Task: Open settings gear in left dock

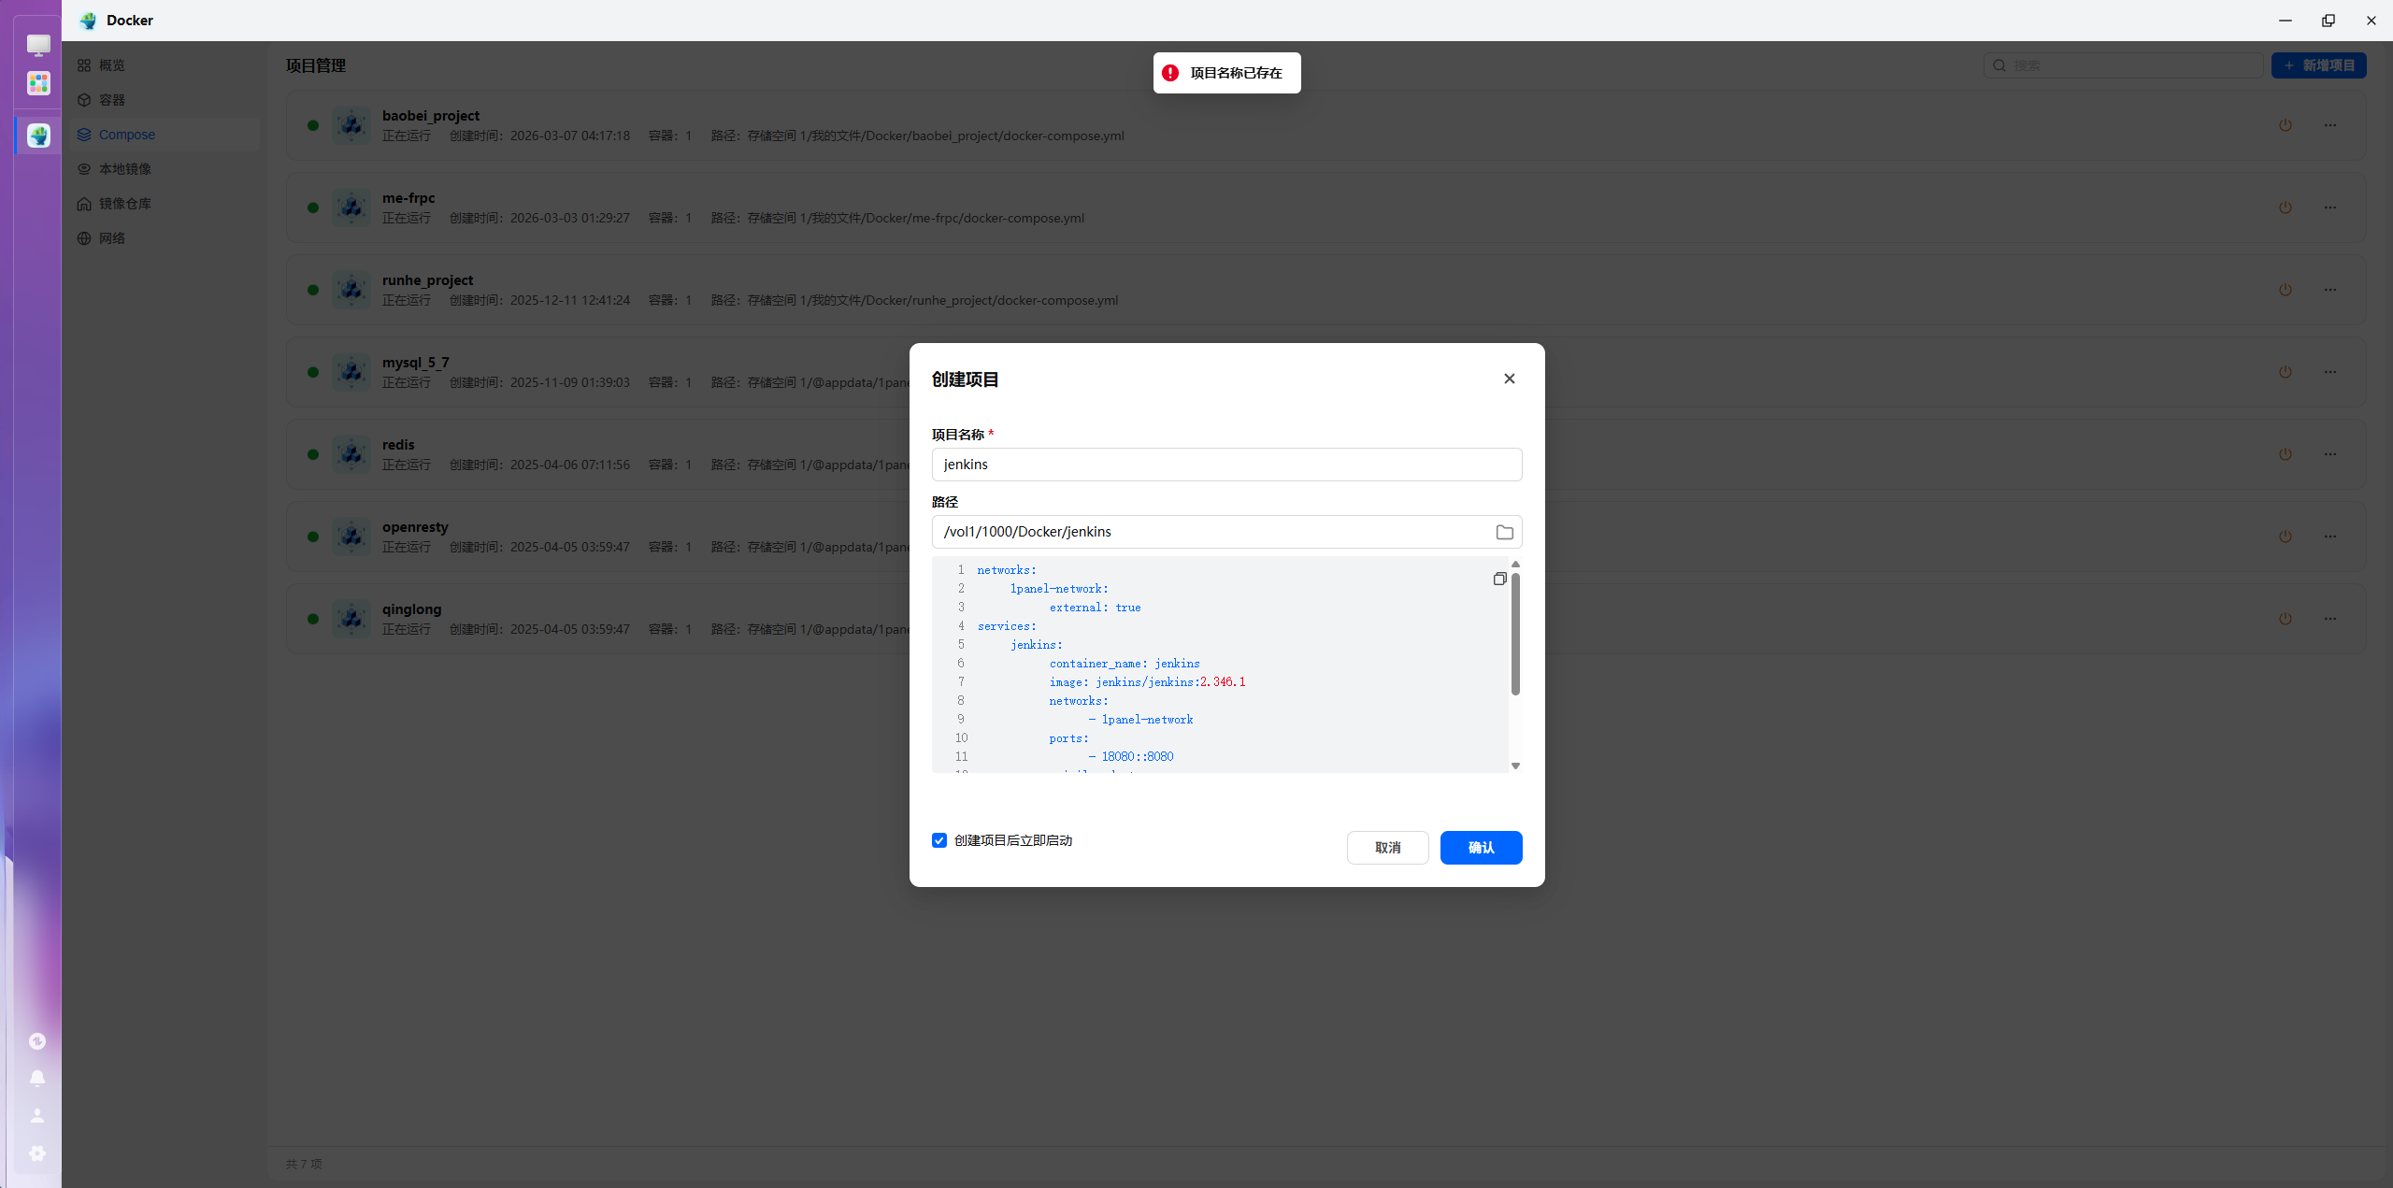Action: 37,1153
